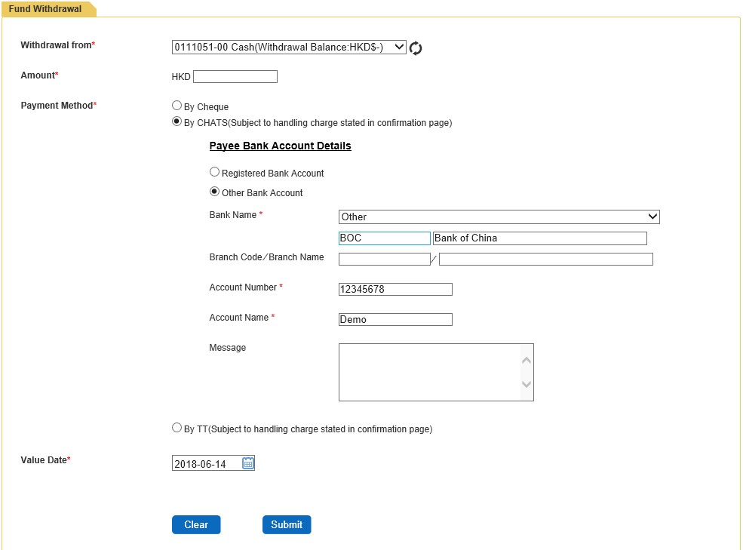
Task: Click the Branch Code input box
Action: [384, 259]
